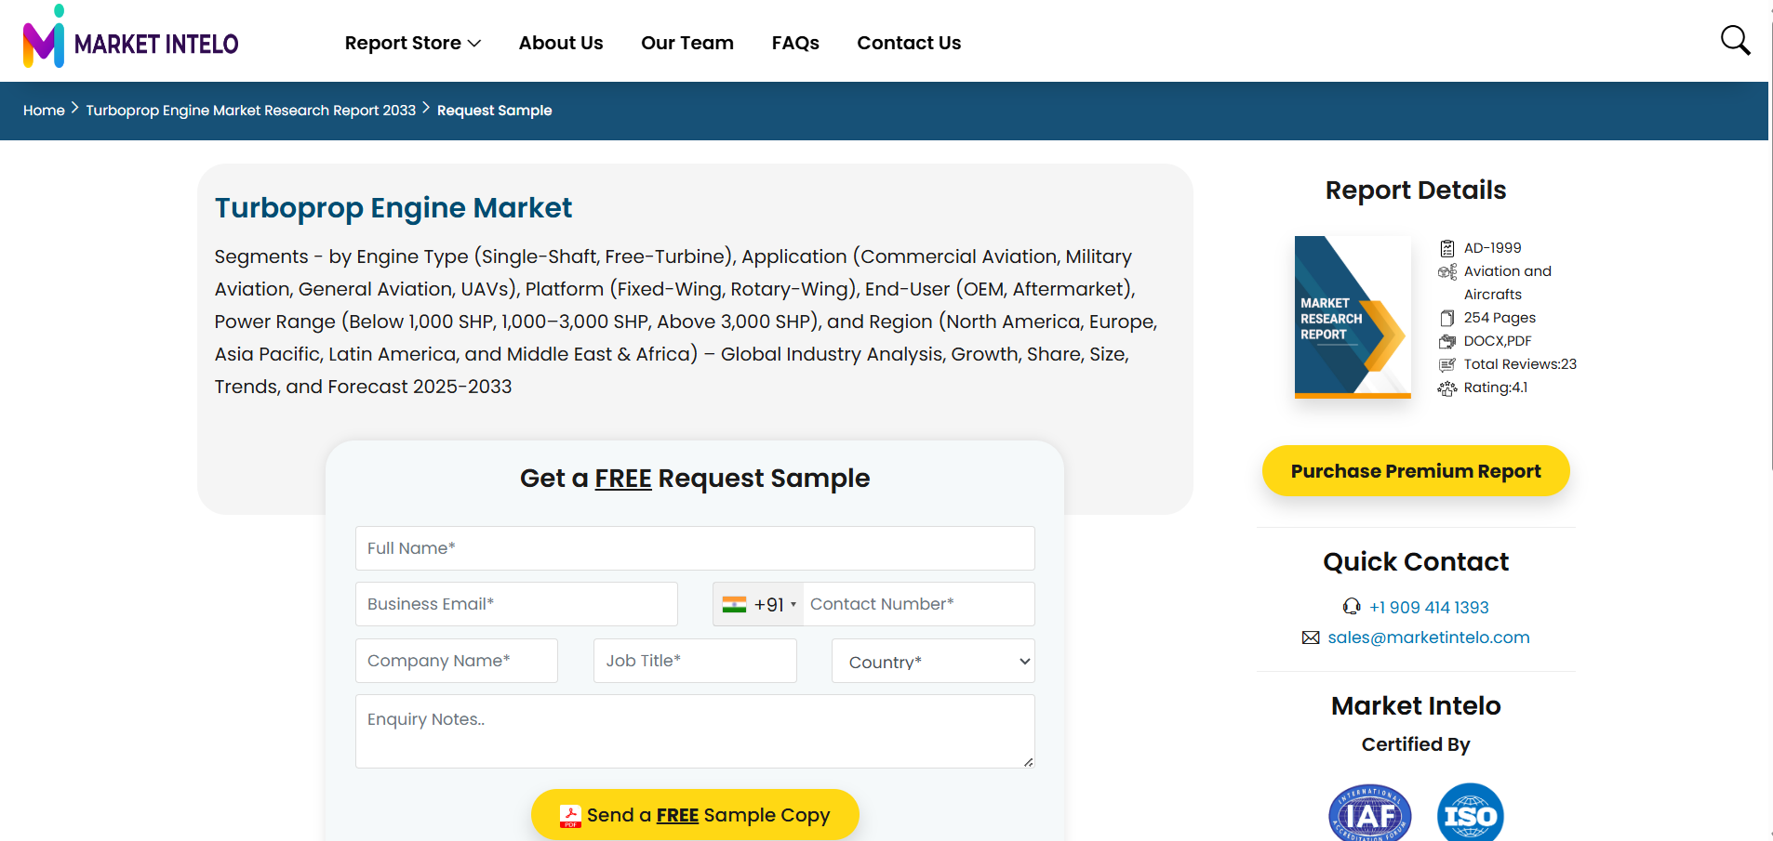Viewport: 1773px width, 841px height.
Task: Open the FAQs menu item
Action: coord(795,43)
